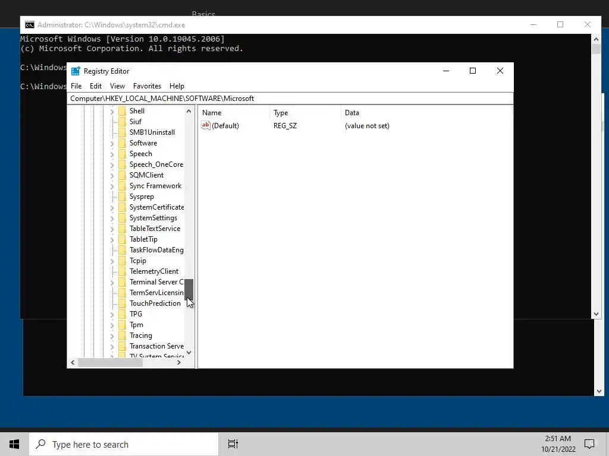Click the Software key folder icon

[122, 143]
